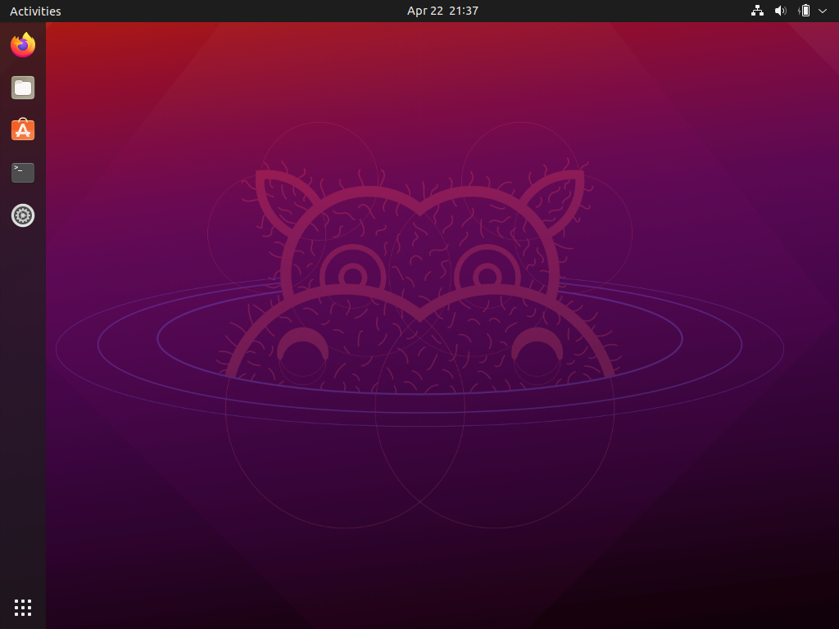The height and width of the screenshot is (629, 839).
Task: Click the wired network status icon
Action: [757, 11]
